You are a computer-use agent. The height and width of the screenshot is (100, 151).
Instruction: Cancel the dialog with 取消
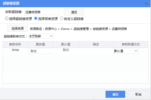(138, 94)
